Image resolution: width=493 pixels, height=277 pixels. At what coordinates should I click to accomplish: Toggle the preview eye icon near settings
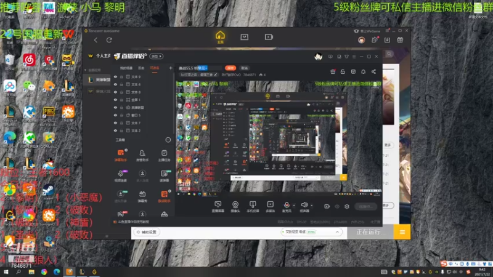tap(337, 206)
